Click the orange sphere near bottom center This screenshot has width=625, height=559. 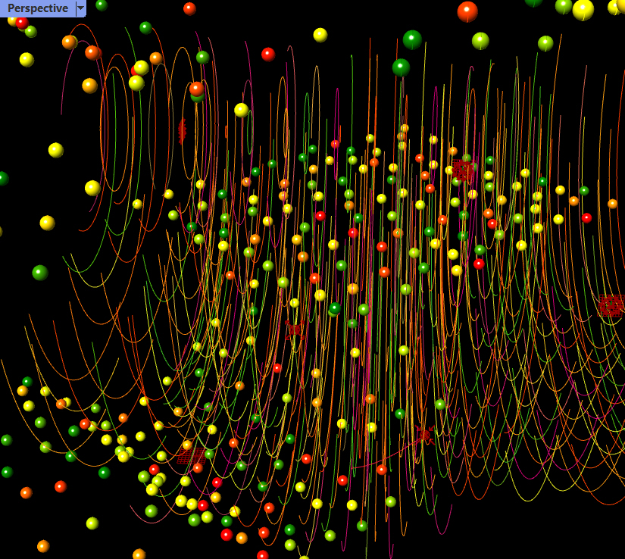click(x=241, y=539)
